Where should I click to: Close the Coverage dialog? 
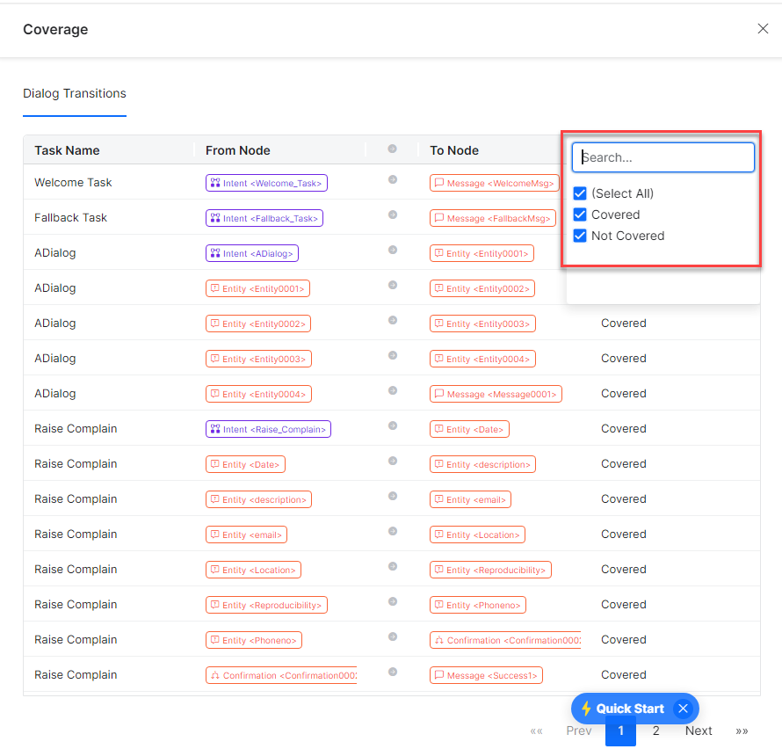click(763, 29)
